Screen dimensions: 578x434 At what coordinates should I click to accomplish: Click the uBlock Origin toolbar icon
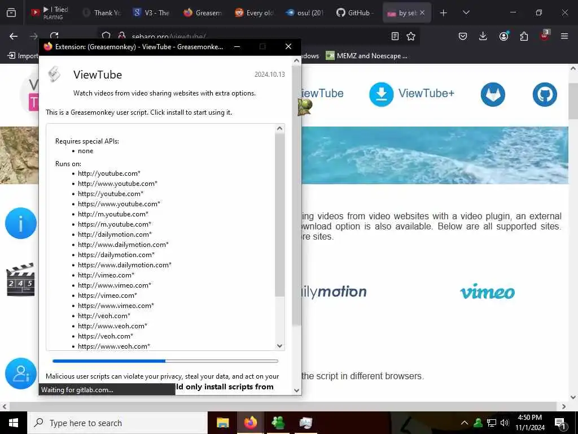[545, 35]
